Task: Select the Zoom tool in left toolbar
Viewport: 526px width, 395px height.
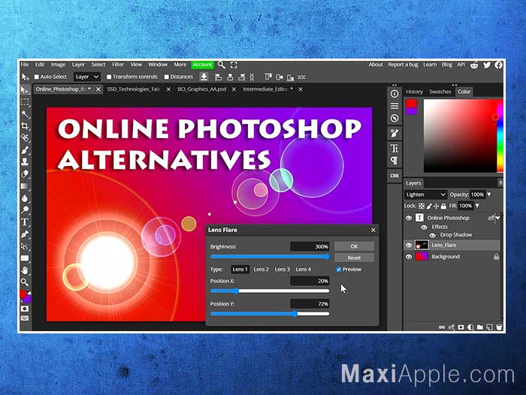Action: point(25,282)
